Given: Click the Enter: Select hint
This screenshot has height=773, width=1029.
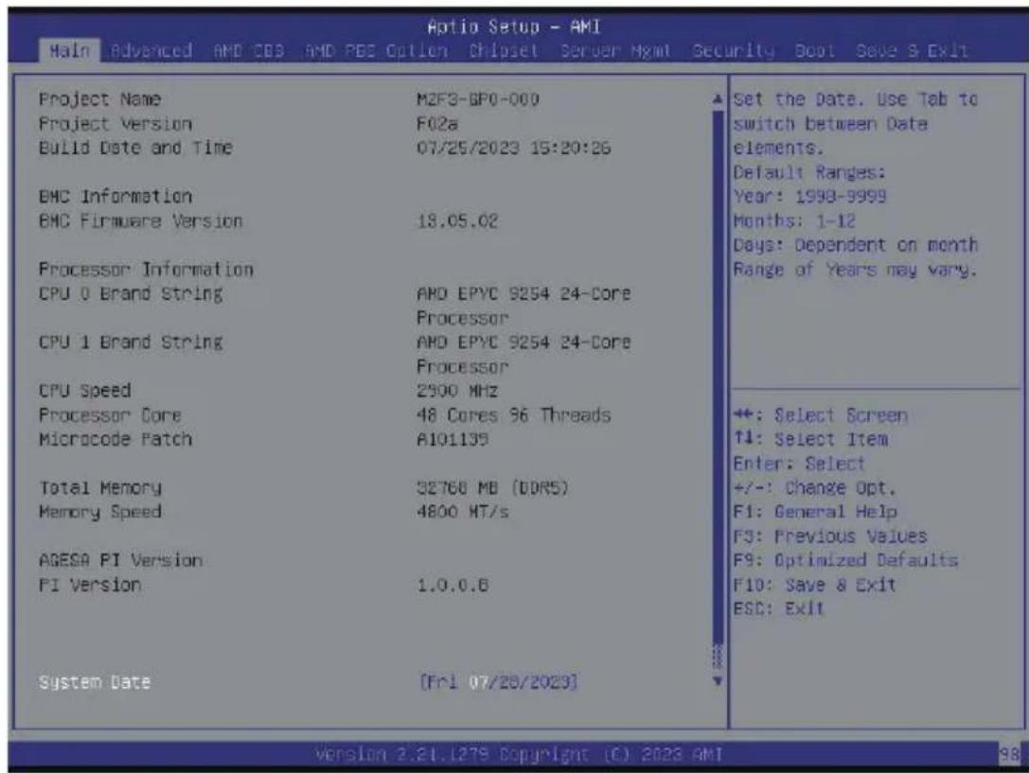Looking at the screenshot, I should point(799,464).
